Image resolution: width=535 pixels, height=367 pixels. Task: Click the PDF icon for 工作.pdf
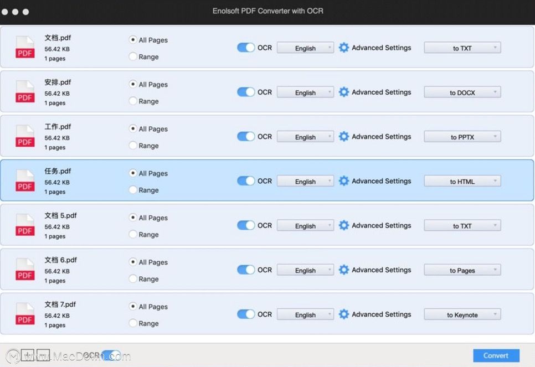pyautogui.click(x=25, y=136)
